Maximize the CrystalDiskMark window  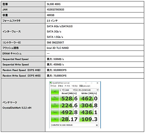coord(91,83)
